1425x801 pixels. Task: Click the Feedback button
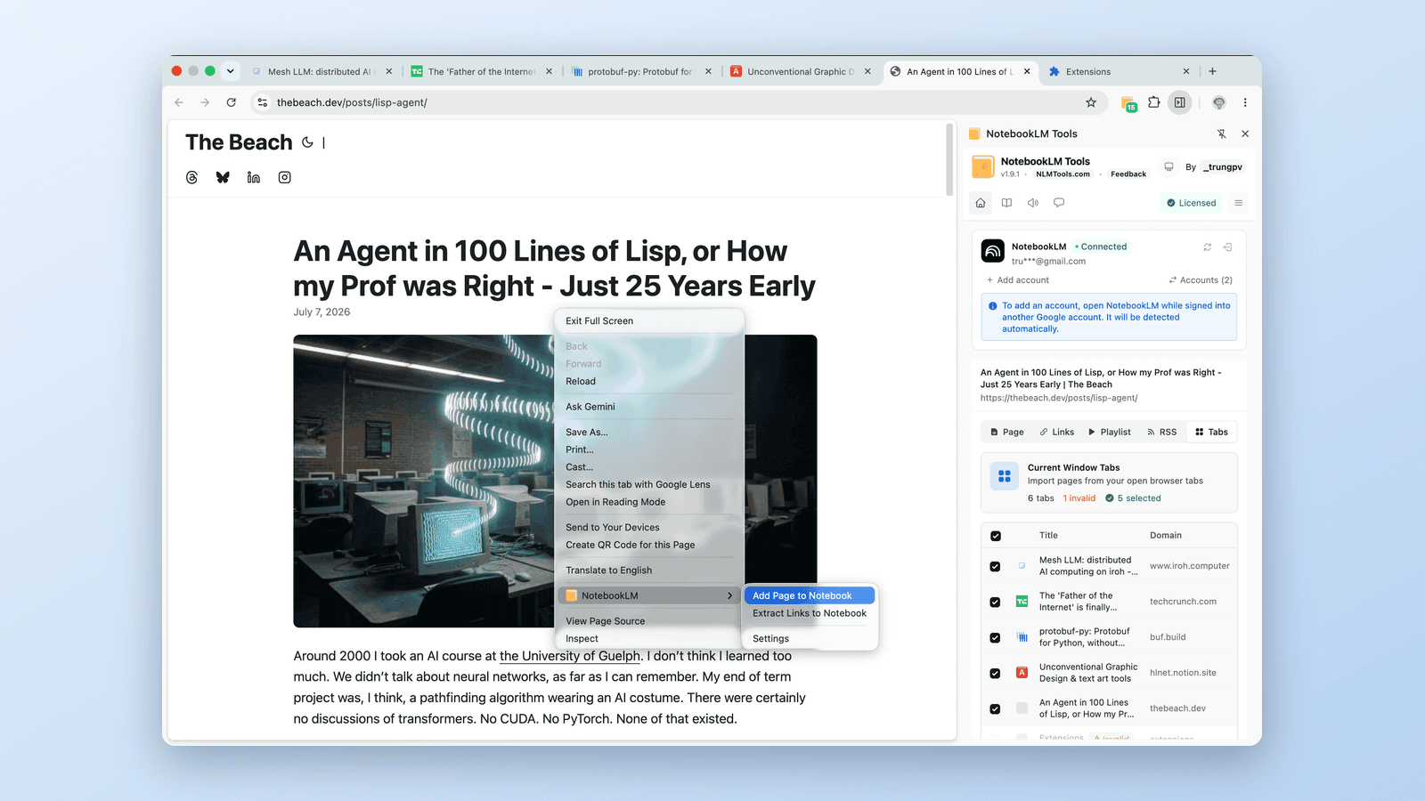(1128, 174)
